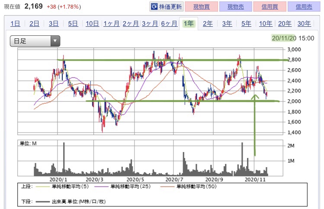Click the 3,000 price axis label
324x209 pixels.
(294, 50)
